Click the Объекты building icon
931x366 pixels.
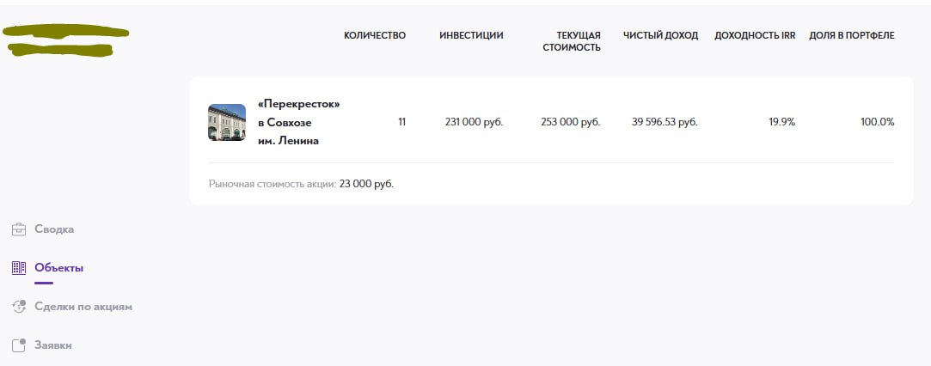tap(19, 268)
